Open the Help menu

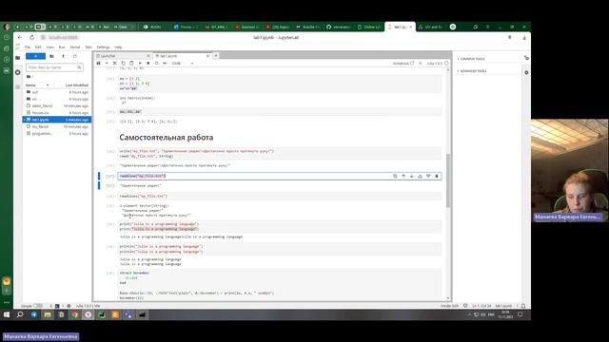(118, 47)
